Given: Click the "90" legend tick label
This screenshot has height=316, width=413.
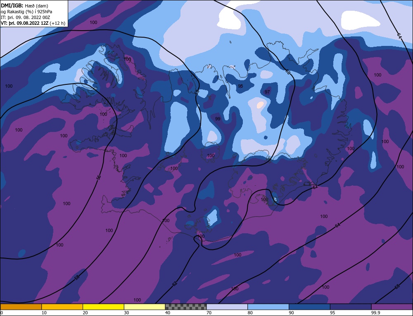Looking at the screenshot, I should click(291, 313).
